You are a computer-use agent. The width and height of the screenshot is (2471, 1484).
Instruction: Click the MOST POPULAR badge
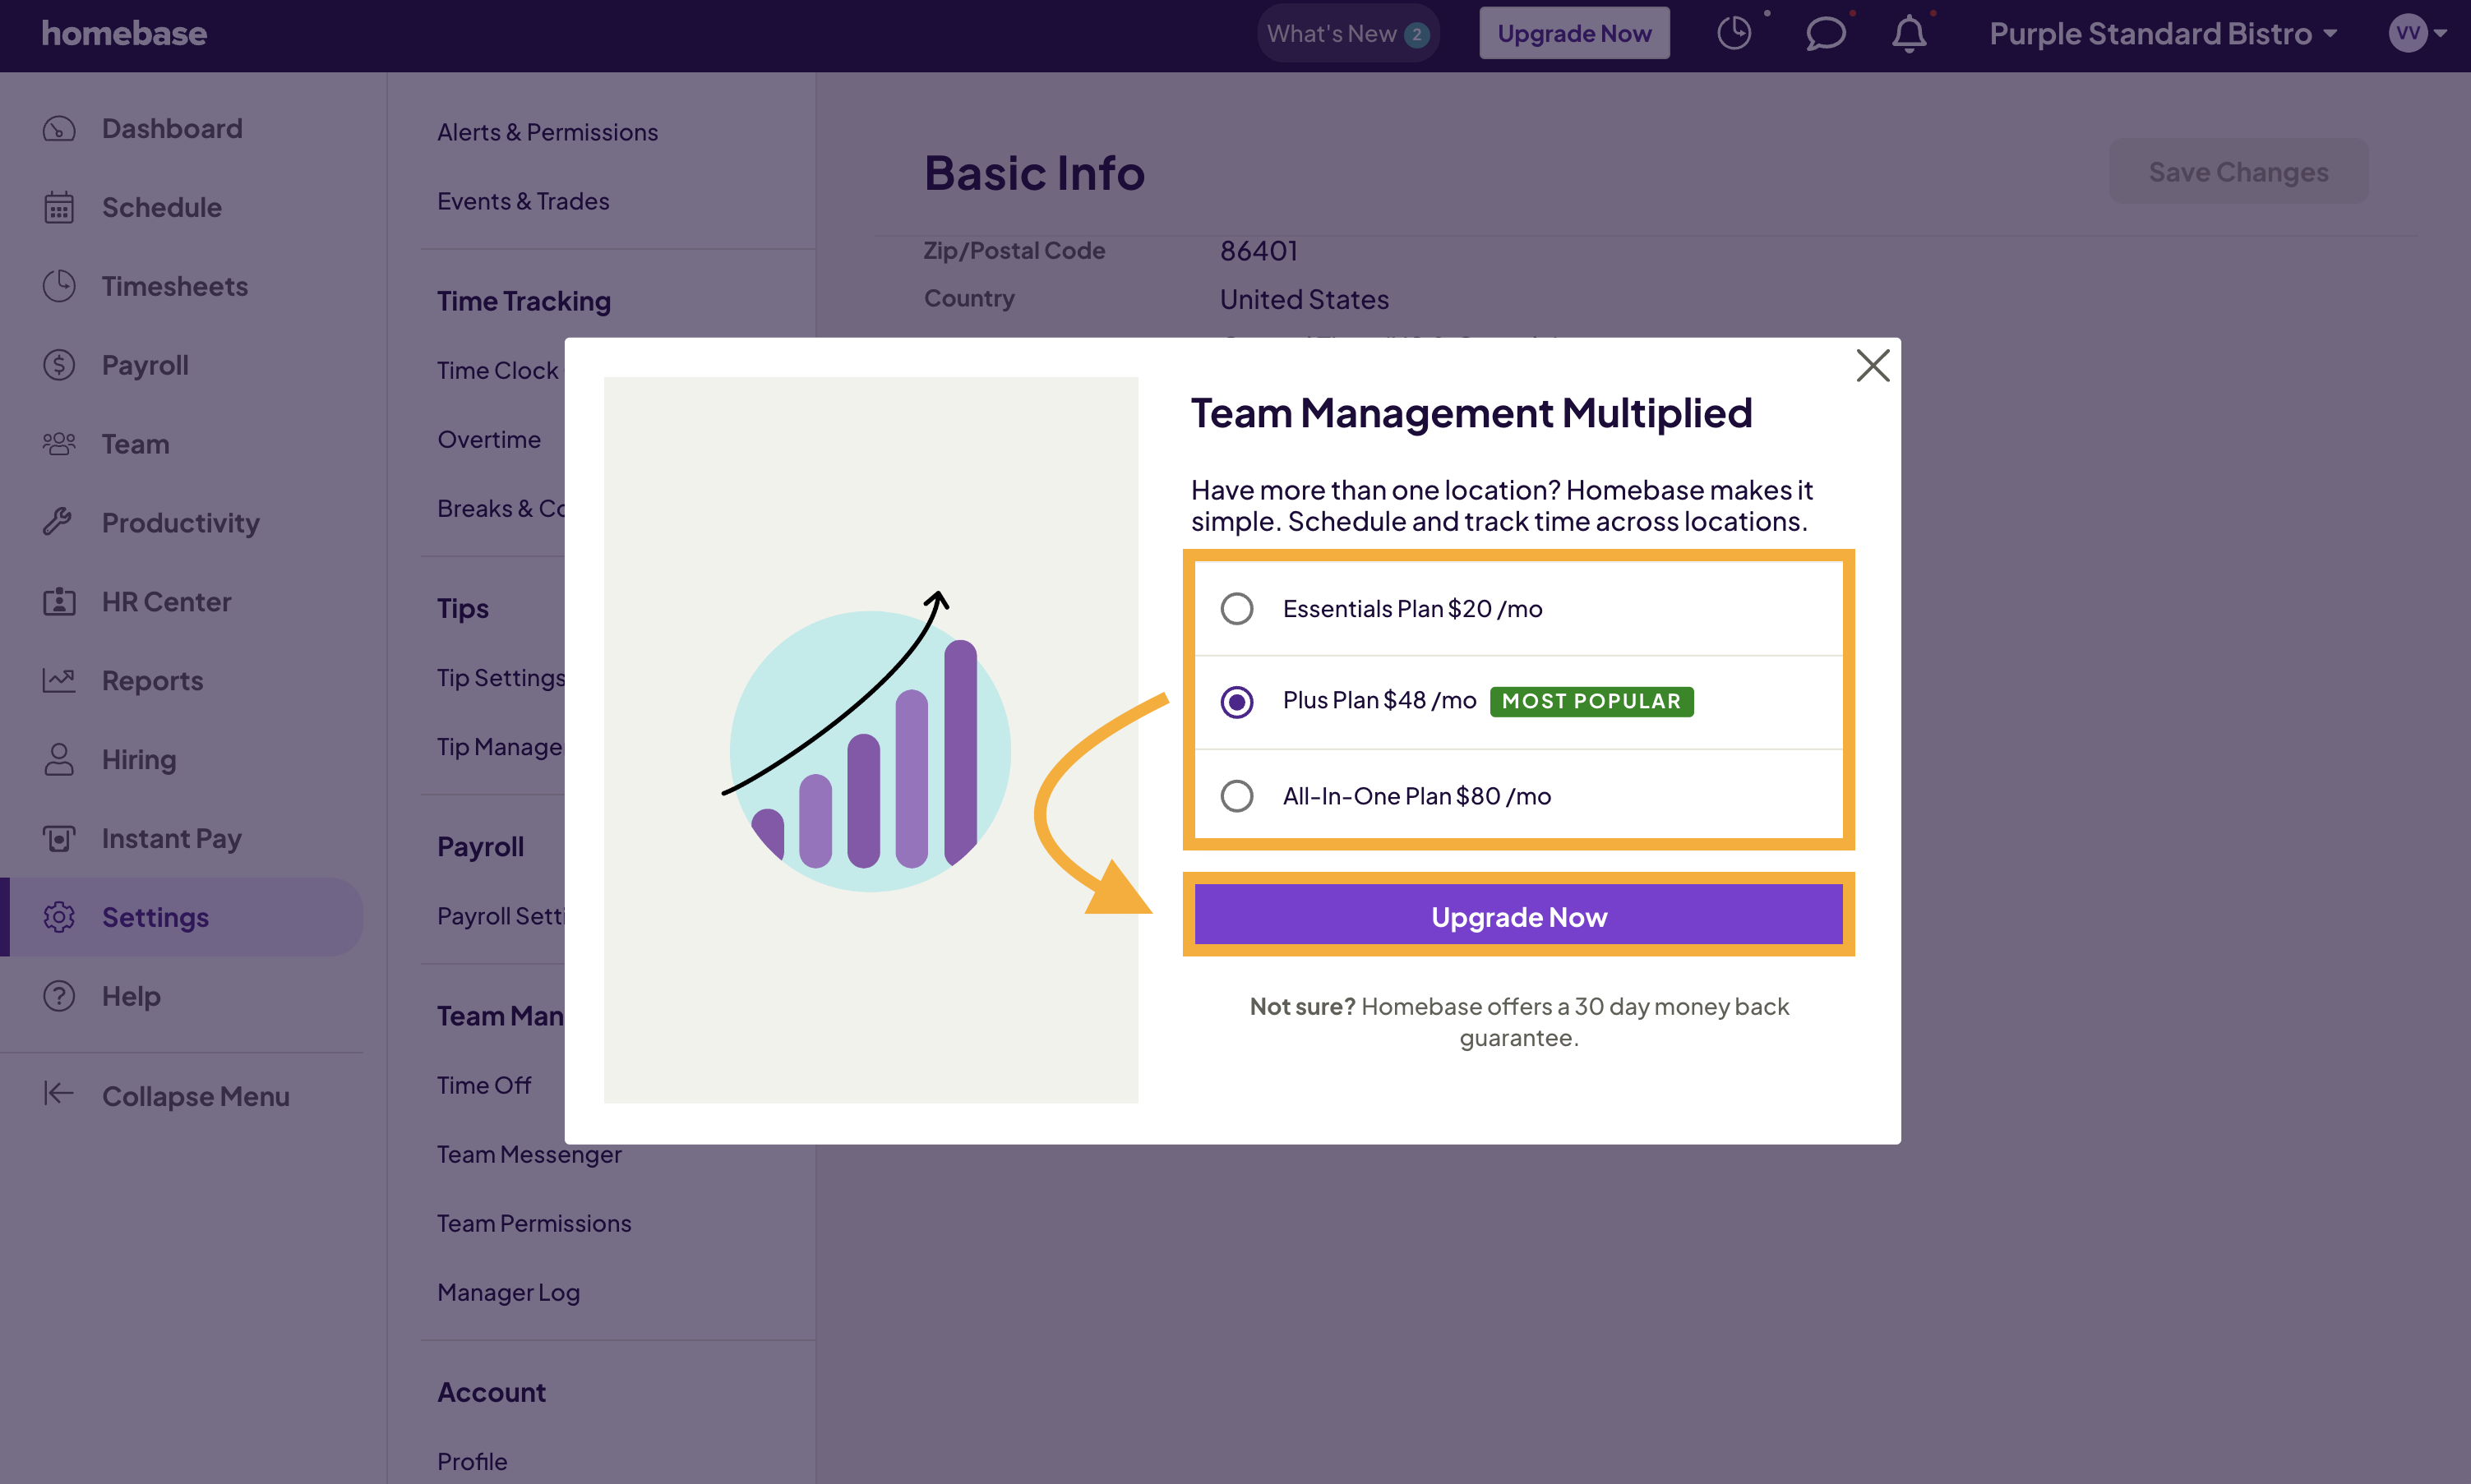pos(1591,701)
